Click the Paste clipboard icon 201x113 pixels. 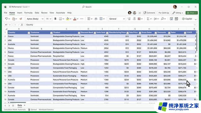[x=14, y=19]
